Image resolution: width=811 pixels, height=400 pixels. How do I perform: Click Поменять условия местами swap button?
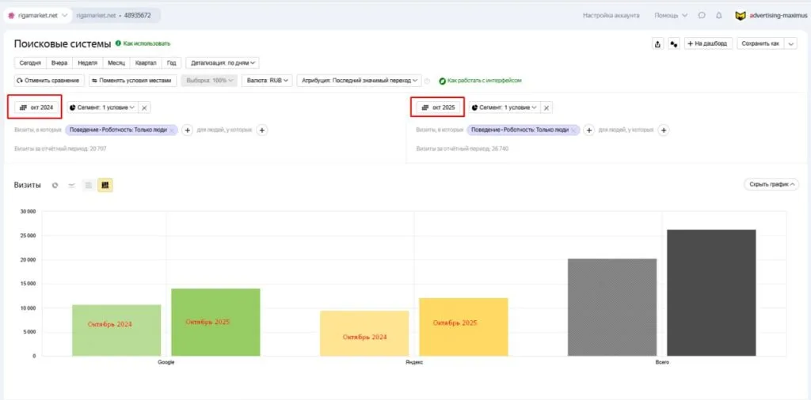click(x=132, y=81)
